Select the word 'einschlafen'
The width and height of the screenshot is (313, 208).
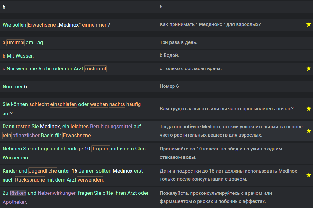64,104
